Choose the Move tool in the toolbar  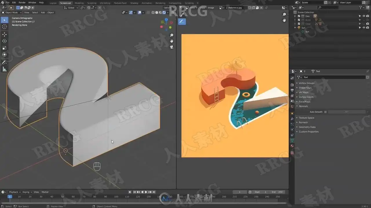click(x=4, y=34)
